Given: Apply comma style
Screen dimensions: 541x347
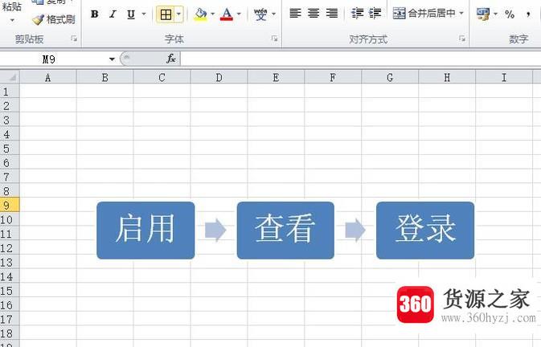Looking at the screenshot, I should pos(528,14).
